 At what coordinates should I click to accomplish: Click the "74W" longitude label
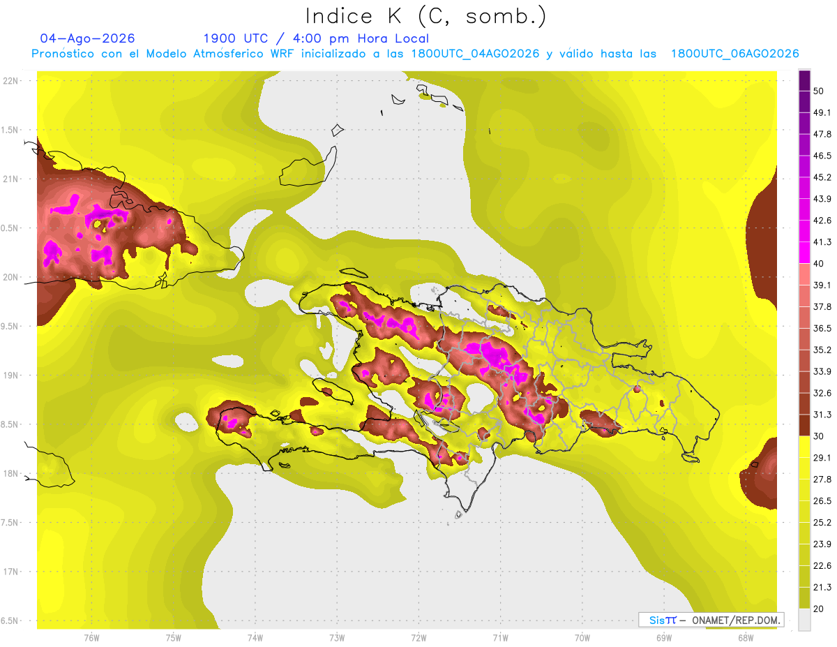[x=255, y=638]
